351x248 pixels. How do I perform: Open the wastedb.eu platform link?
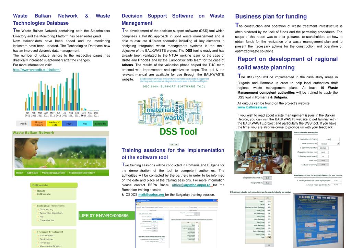37,70
